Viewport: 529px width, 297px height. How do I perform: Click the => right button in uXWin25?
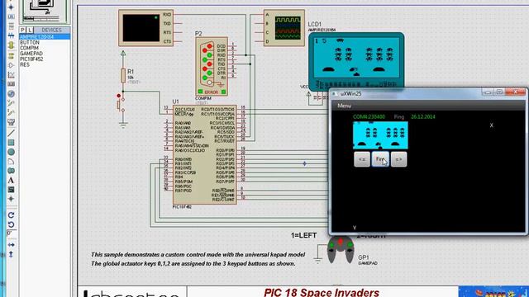click(398, 159)
